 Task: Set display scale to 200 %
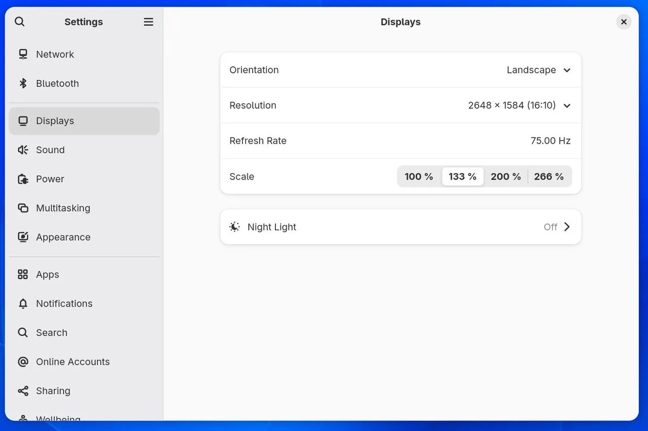506,177
